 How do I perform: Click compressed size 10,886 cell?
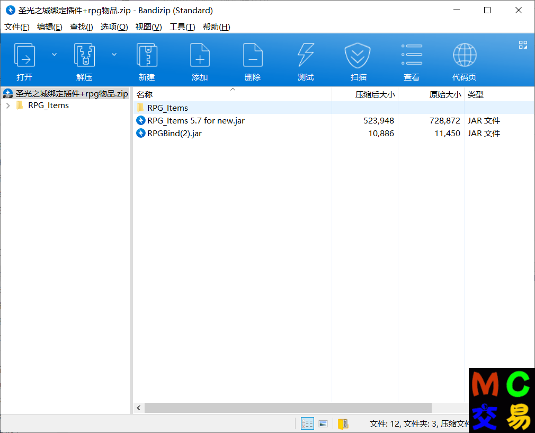click(x=381, y=134)
